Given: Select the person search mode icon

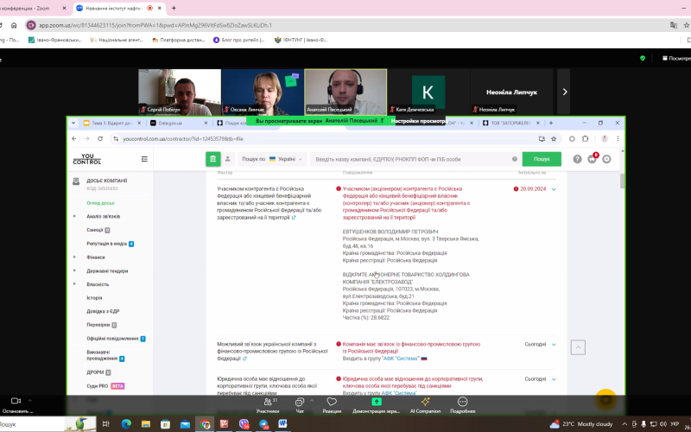Looking at the screenshot, I should 228,159.
